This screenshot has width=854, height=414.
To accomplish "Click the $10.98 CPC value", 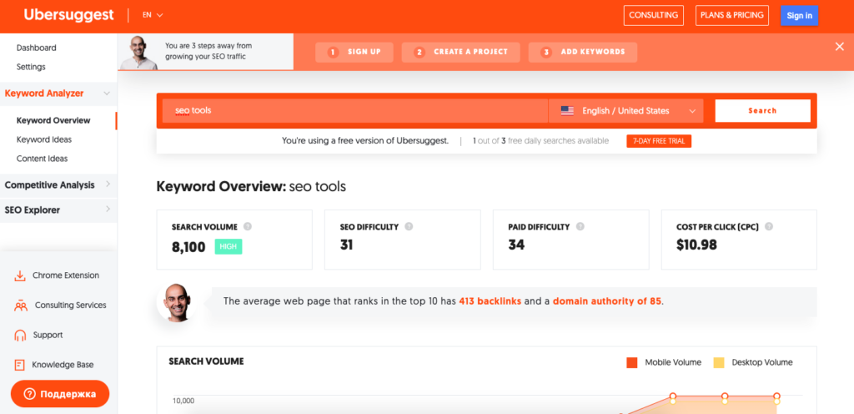I will 696,245.
